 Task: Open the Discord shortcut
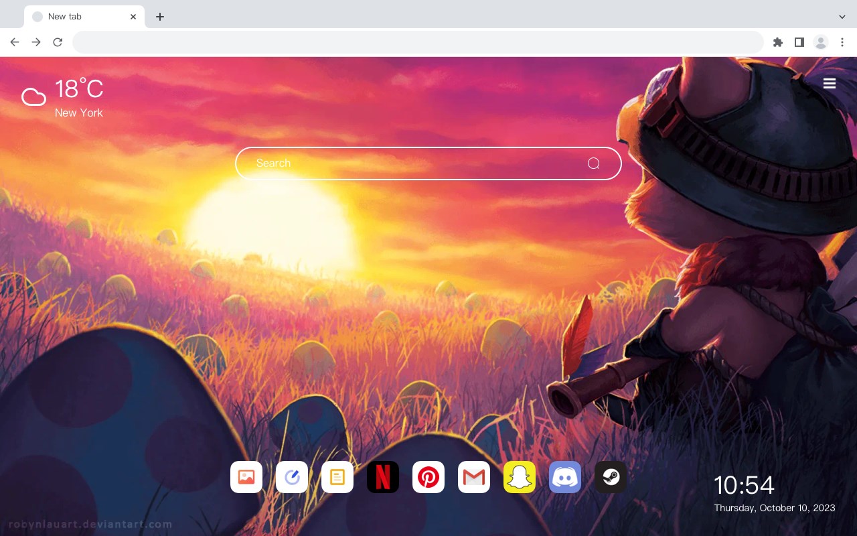[565, 477]
